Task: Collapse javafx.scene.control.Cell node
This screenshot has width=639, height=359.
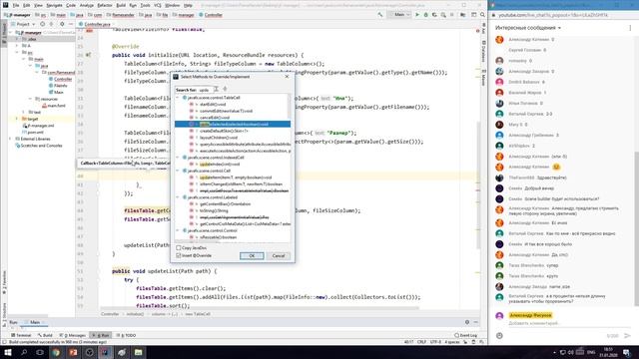Action: point(178,171)
